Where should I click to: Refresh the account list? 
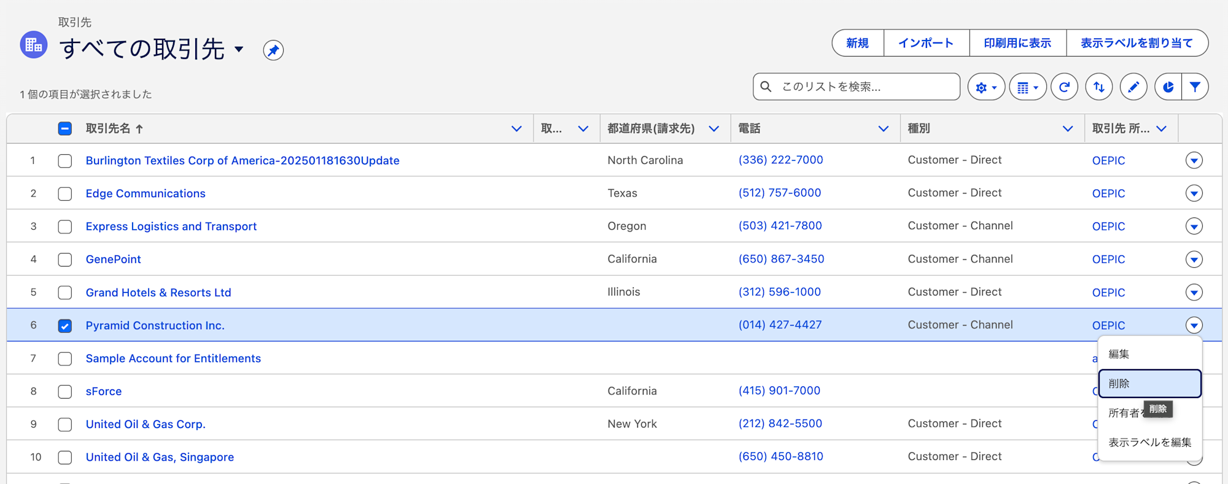(x=1064, y=87)
